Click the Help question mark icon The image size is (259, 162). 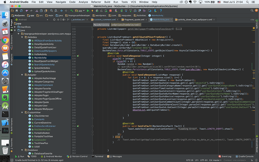coord(161,11)
